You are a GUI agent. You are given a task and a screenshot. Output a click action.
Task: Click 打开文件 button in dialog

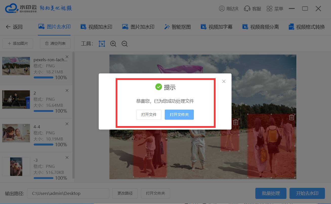(x=149, y=115)
